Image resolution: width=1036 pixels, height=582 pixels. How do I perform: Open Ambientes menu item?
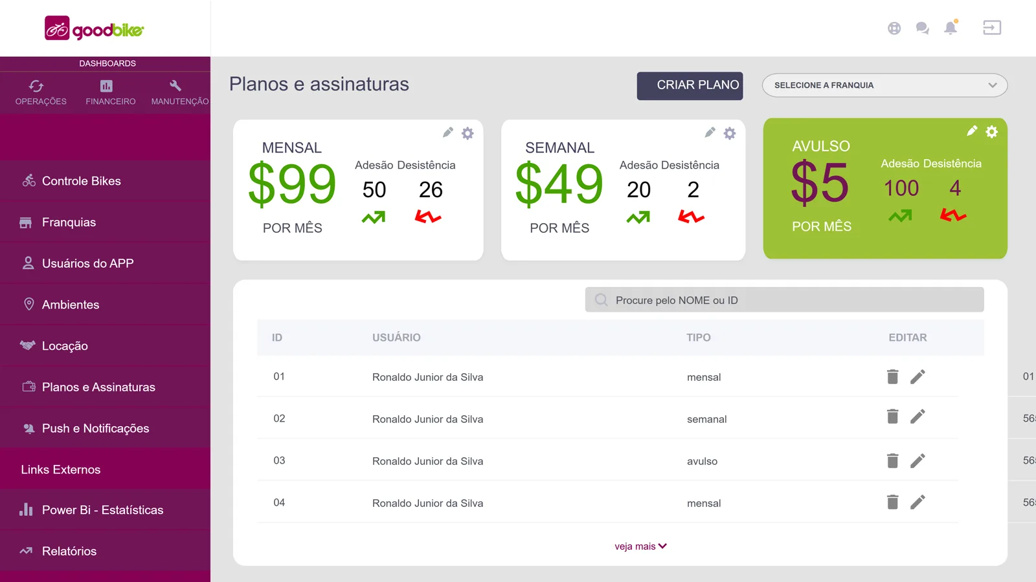(x=105, y=305)
